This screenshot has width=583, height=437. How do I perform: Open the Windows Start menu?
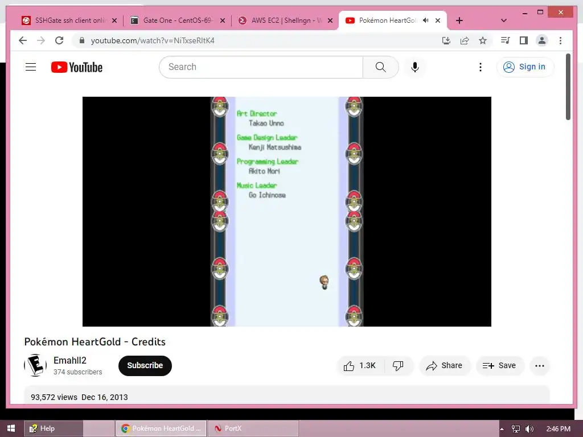coord(11,428)
